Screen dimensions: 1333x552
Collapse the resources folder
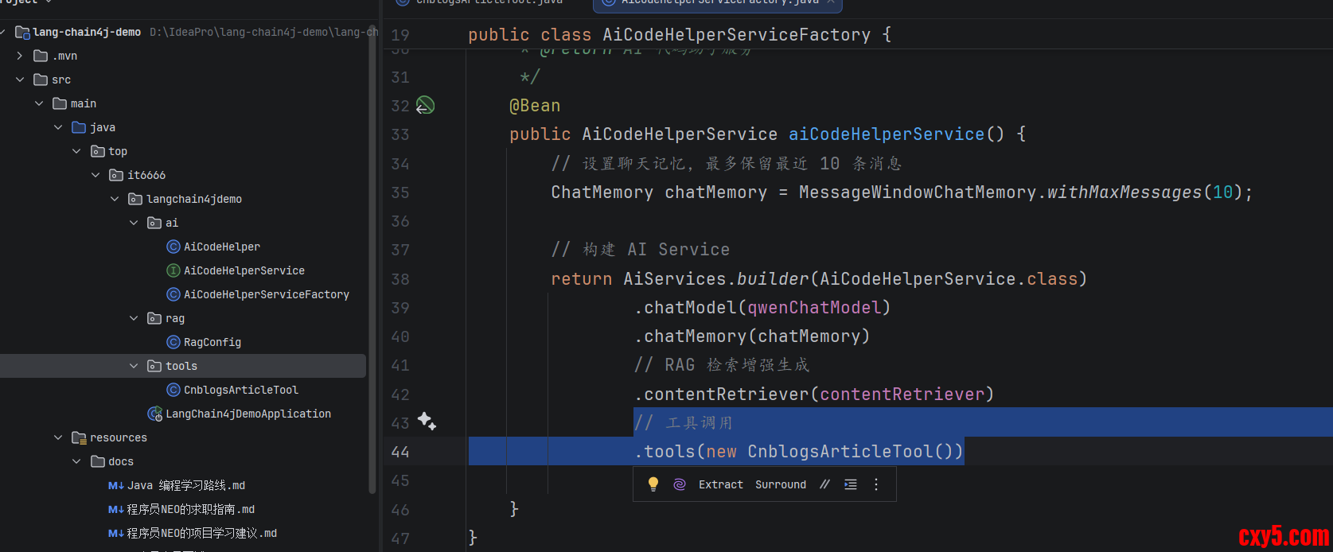[58, 437]
